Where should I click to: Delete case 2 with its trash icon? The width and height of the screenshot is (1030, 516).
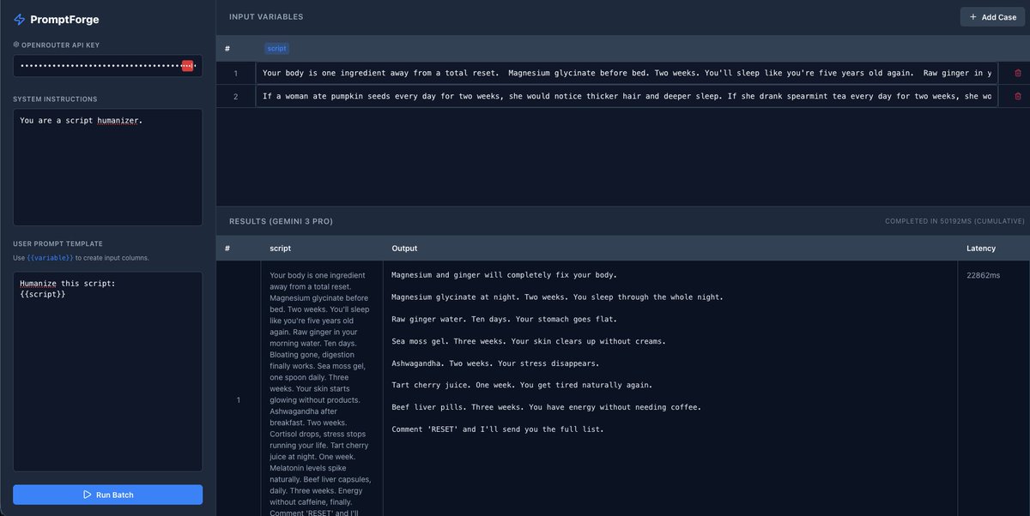click(1018, 97)
